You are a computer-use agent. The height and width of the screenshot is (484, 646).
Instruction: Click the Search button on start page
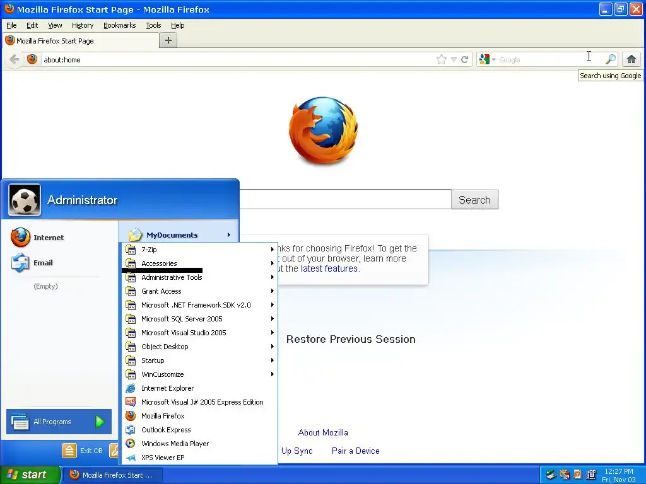point(474,200)
